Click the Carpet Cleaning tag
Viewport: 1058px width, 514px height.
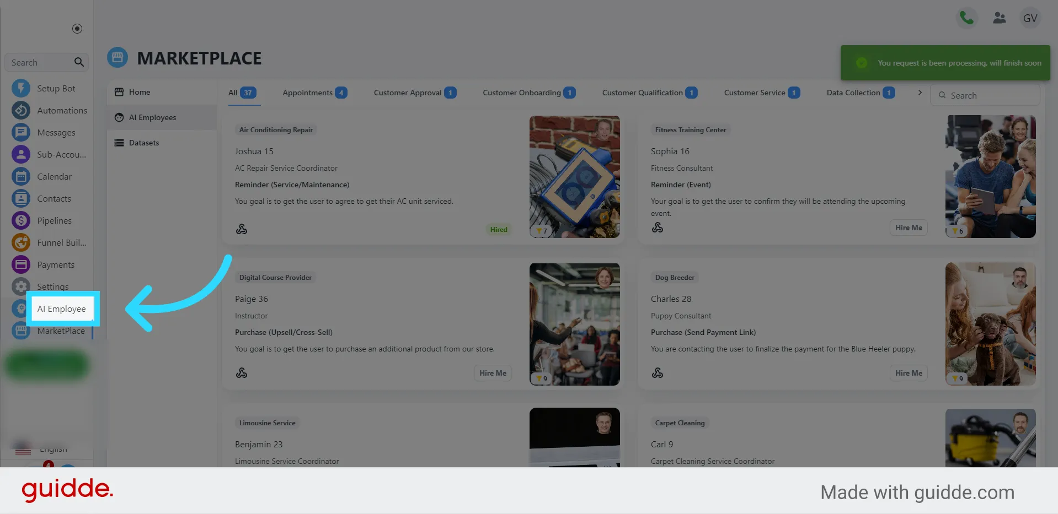[x=680, y=423]
